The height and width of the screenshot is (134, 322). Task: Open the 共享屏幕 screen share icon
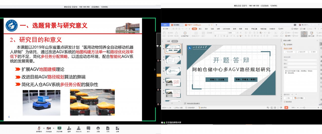(x=59, y=128)
